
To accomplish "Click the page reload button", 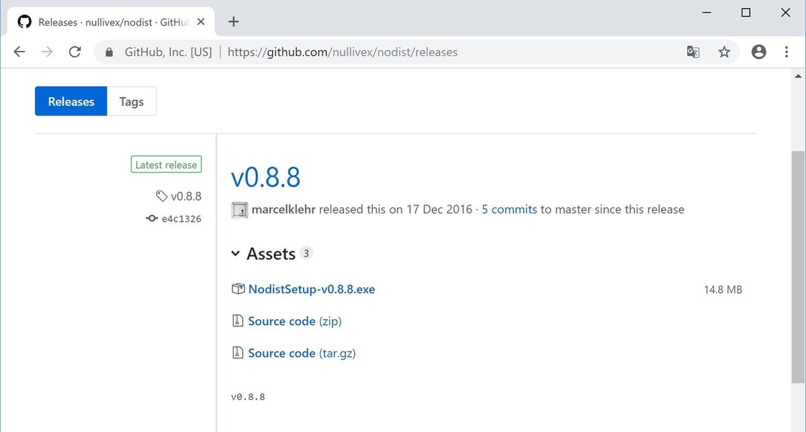I will pyautogui.click(x=75, y=51).
